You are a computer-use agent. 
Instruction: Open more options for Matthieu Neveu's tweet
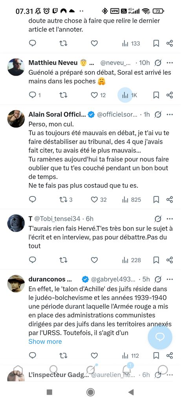[170, 63]
